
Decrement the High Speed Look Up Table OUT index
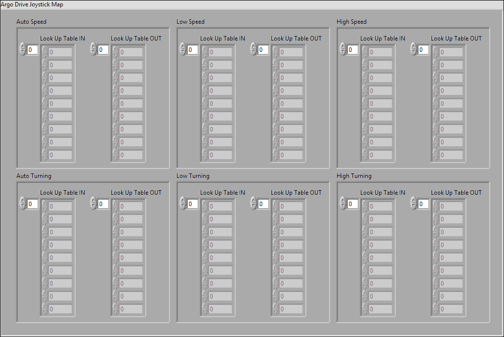click(413, 52)
